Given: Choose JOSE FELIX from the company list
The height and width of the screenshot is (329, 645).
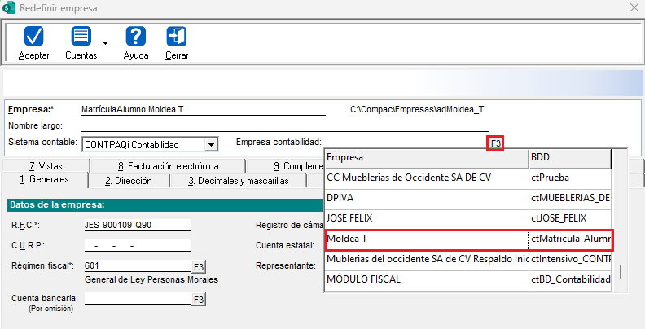Looking at the screenshot, I should 426,217.
